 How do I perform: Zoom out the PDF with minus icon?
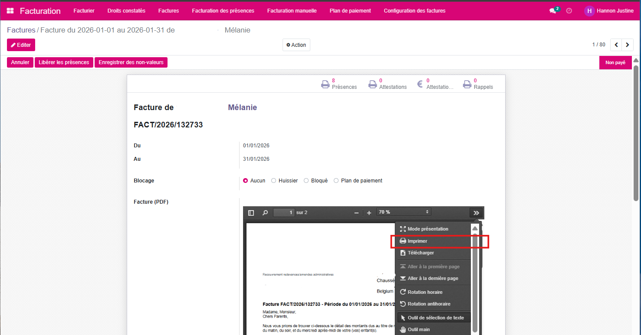(x=356, y=213)
